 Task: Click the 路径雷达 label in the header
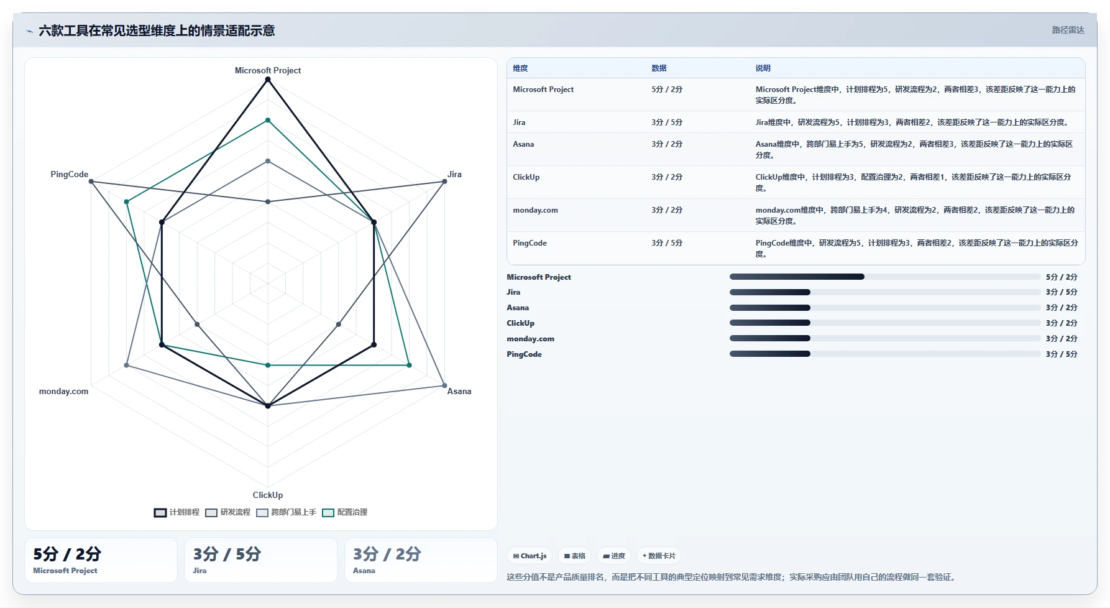1068,30
